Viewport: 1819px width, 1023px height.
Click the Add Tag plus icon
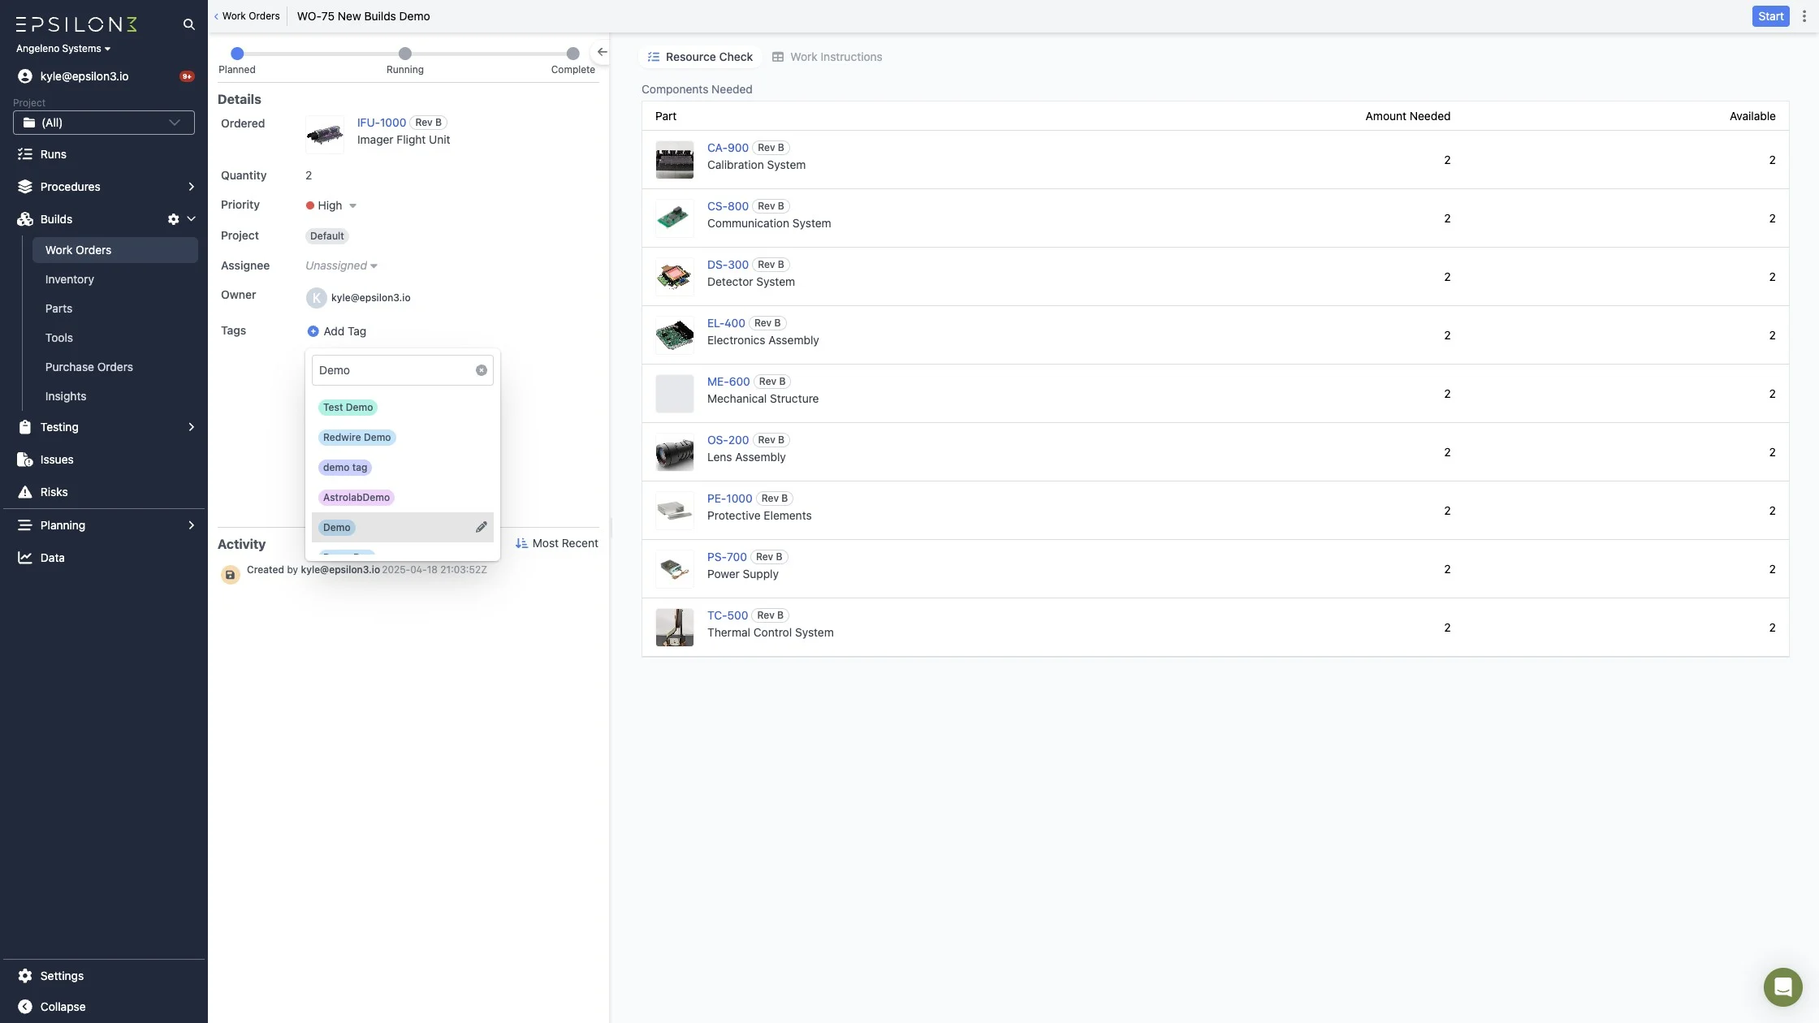313,331
